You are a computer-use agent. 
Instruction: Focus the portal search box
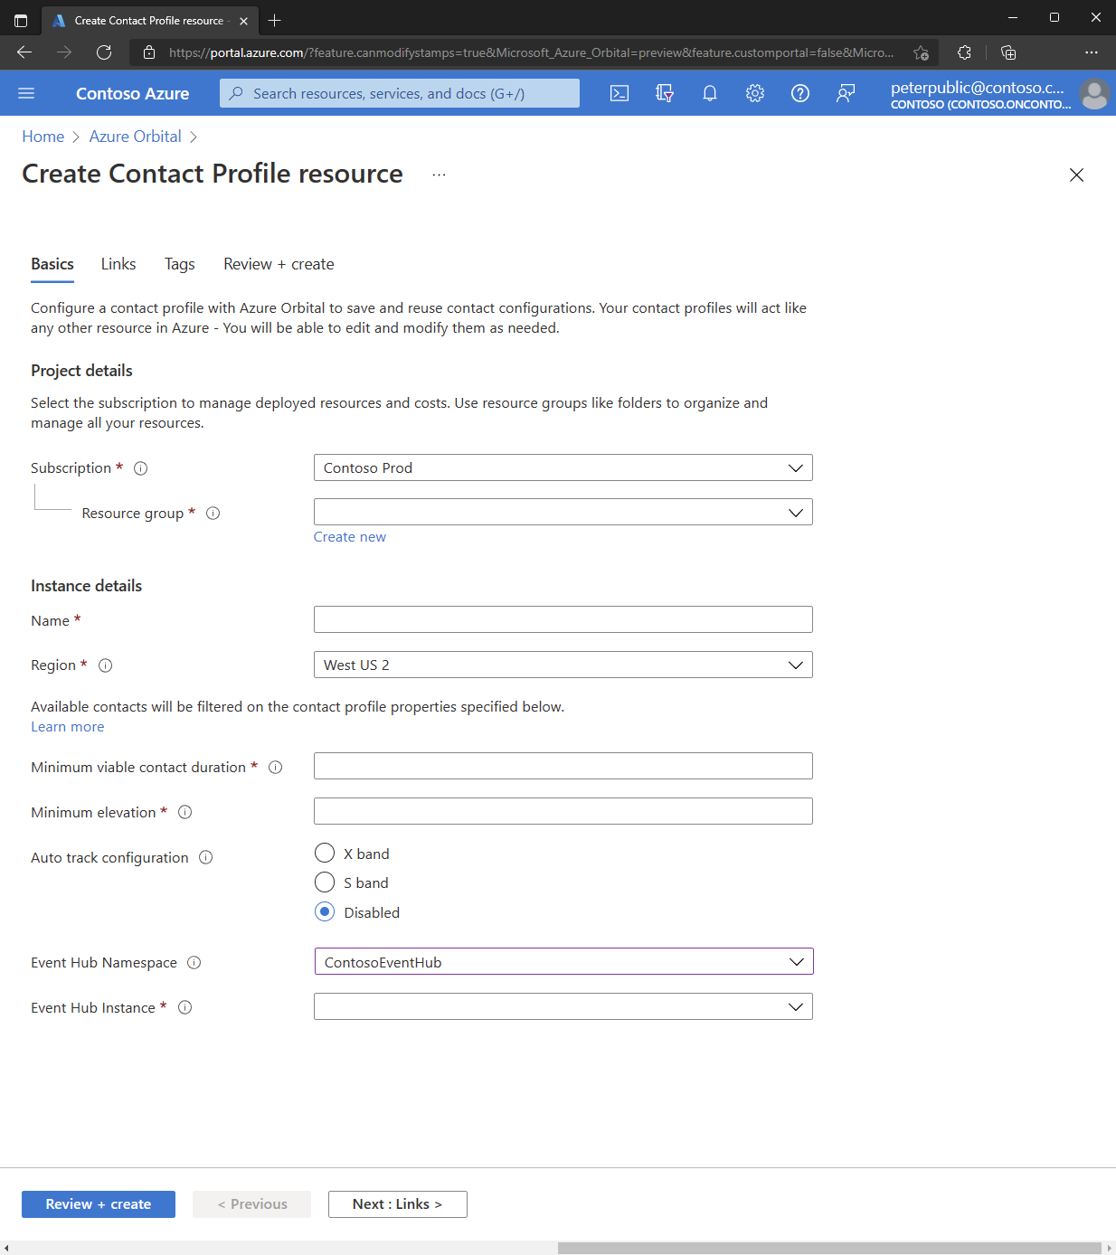click(400, 93)
